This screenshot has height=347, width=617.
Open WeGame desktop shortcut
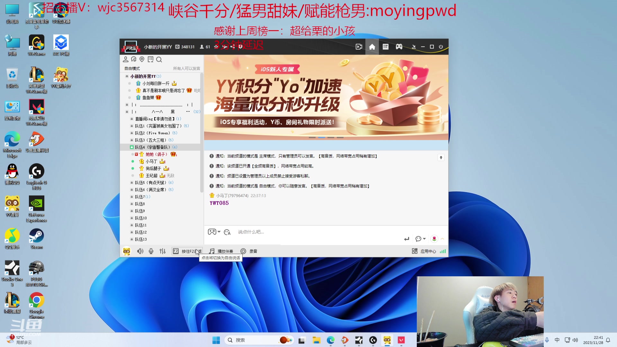[x=36, y=45]
